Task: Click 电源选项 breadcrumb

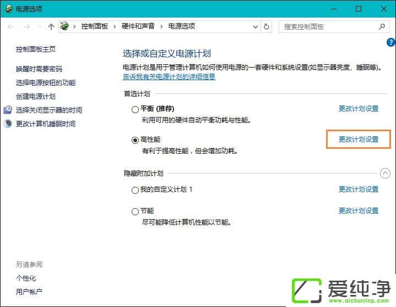Action: pos(182,26)
